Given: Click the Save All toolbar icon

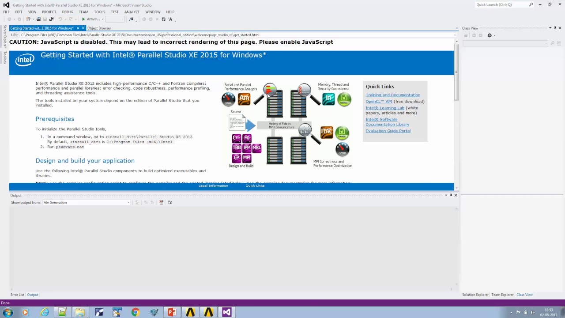Looking at the screenshot, I should click(x=51, y=19).
